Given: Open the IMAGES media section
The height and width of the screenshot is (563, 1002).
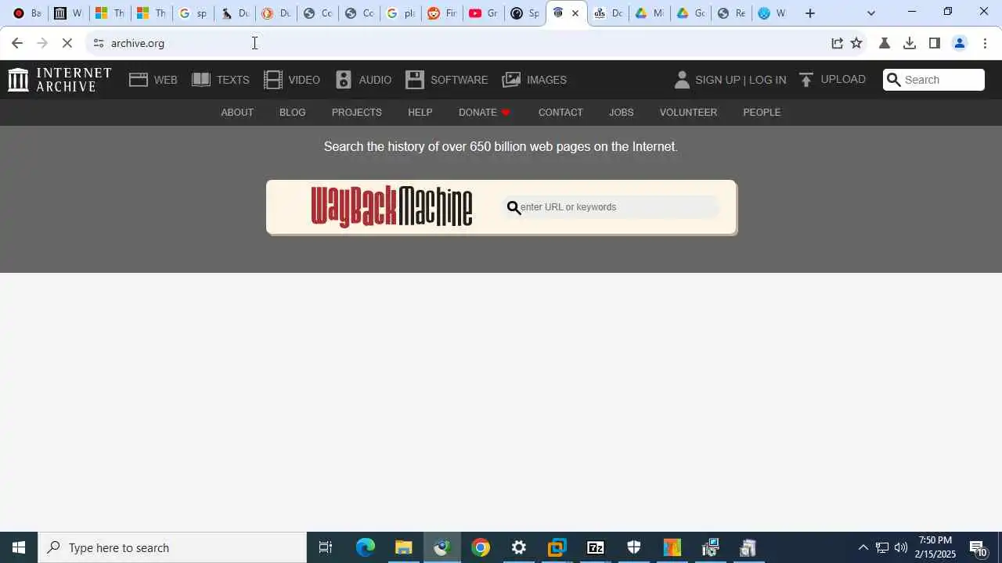Looking at the screenshot, I should (x=534, y=80).
